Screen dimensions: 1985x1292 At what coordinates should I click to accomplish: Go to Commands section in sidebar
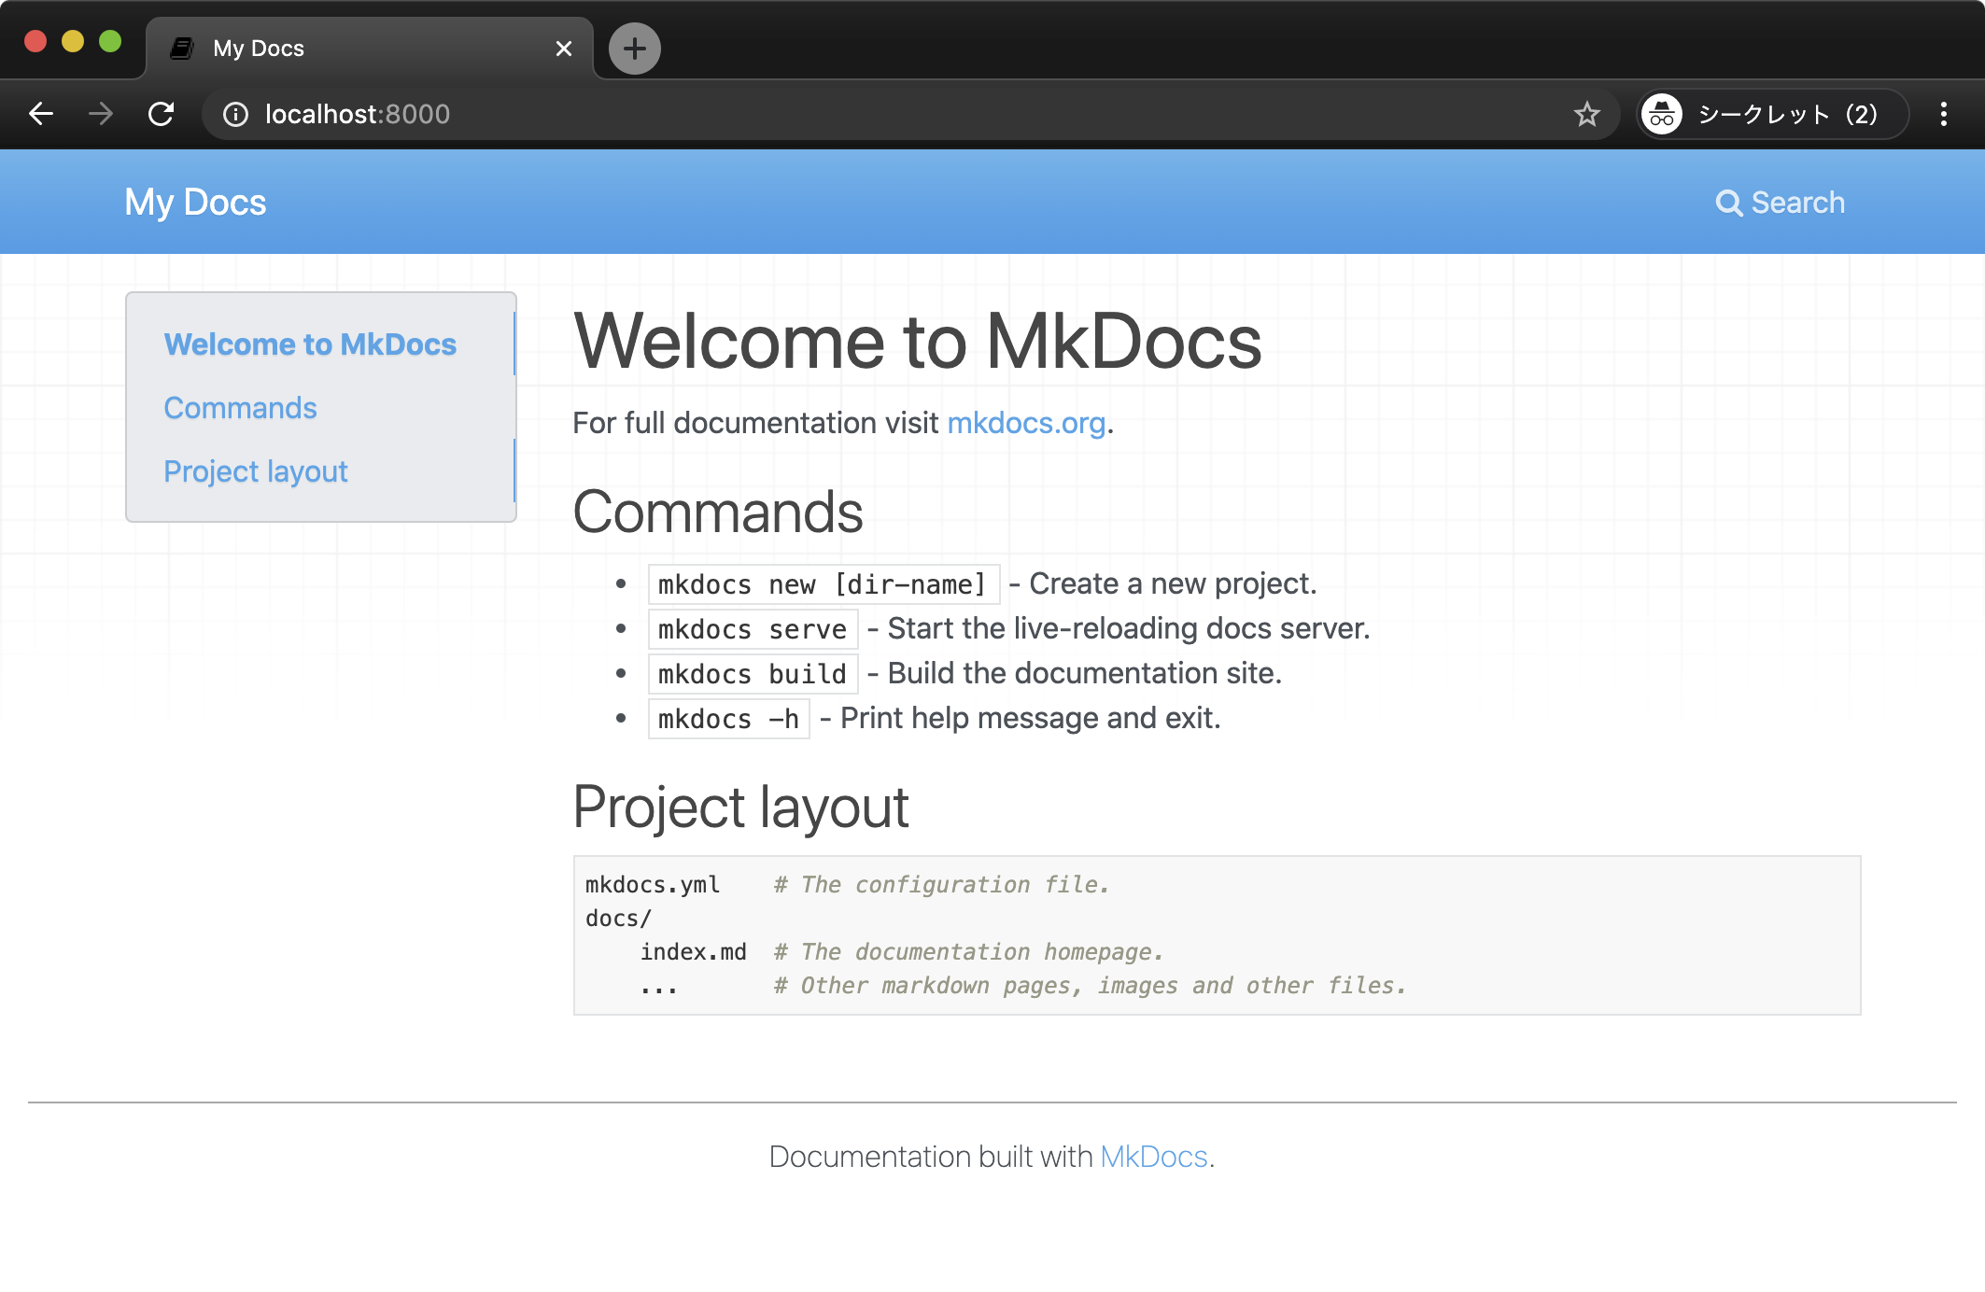[x=240, y=407]
